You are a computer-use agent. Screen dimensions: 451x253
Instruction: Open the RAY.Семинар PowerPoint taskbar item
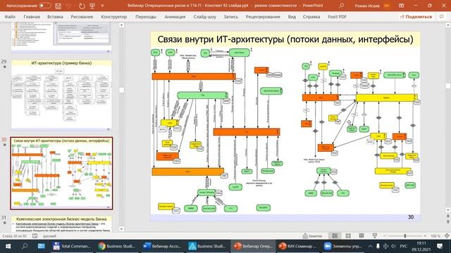coord(297,246)
